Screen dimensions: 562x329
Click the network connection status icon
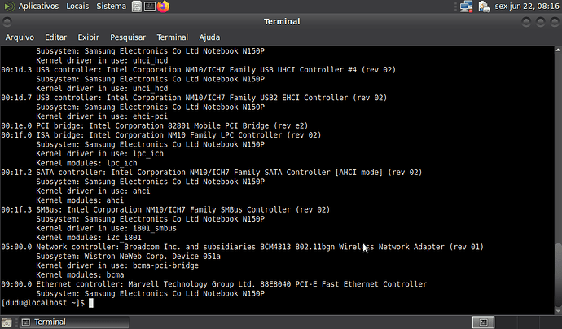pyautogui.click(x=466, y=7)
